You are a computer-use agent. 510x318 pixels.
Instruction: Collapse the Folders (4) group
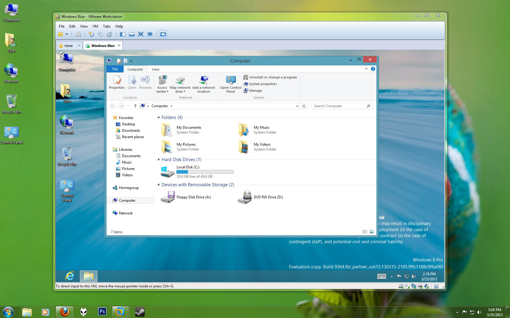click(158, 118)
